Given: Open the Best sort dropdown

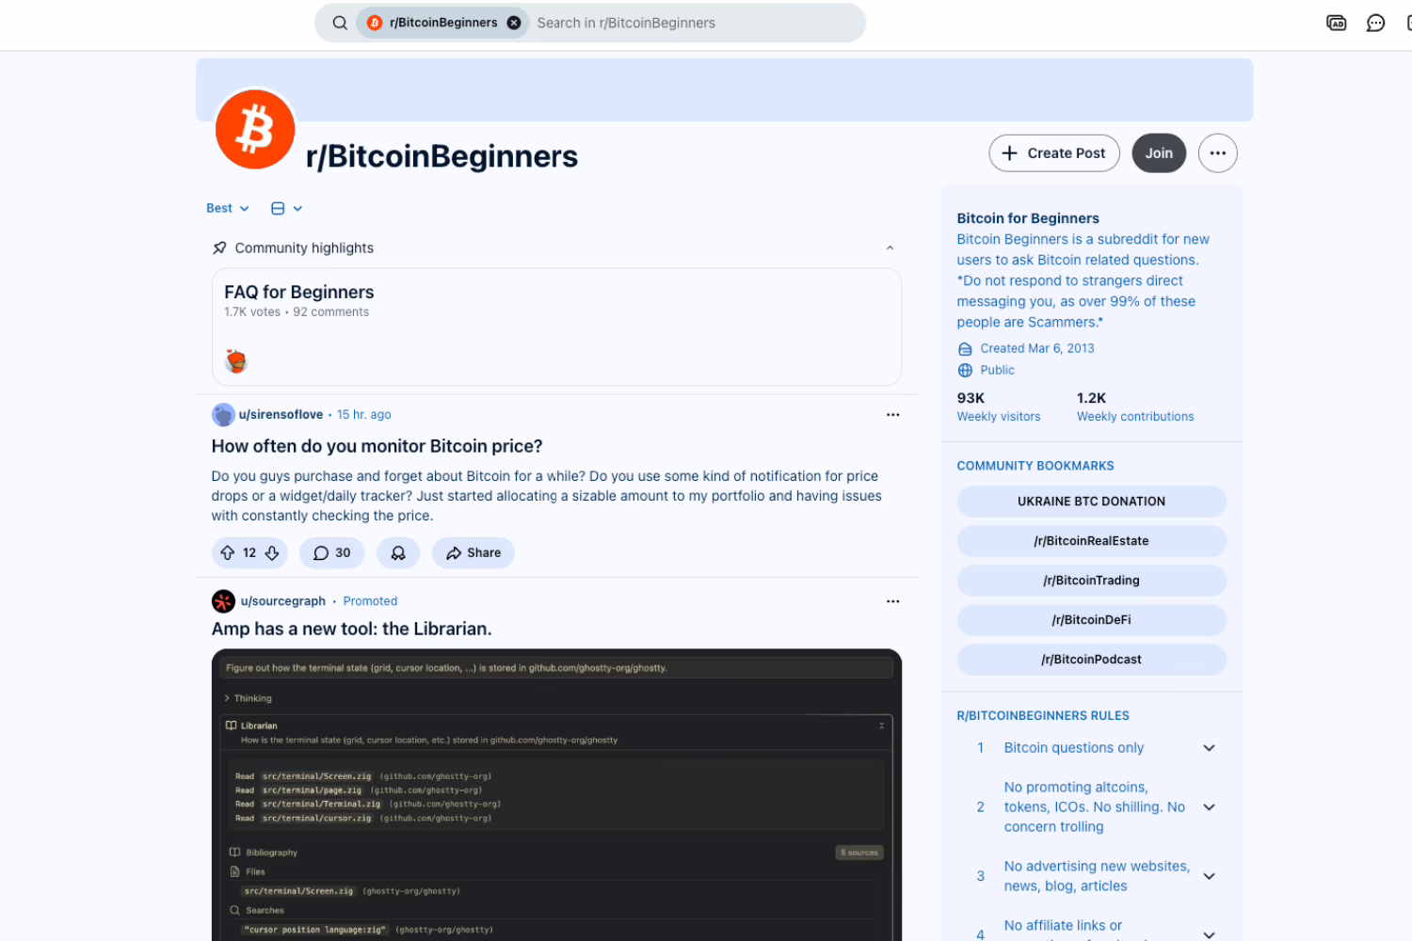Looking at the screenshot, I should tap(227, 209).
